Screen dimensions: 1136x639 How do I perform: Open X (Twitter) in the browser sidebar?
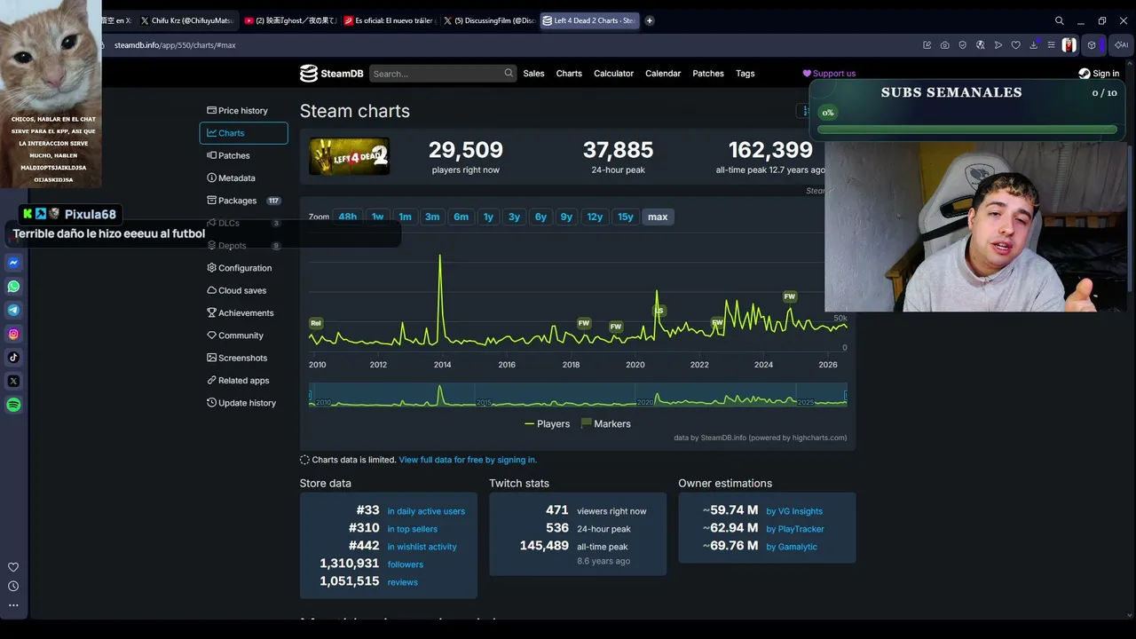coord(13,382)
